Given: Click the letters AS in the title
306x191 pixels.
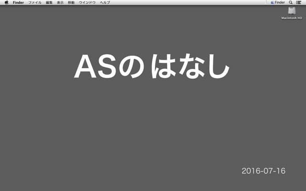Looking at the screenshot, I should coord(95,67).
